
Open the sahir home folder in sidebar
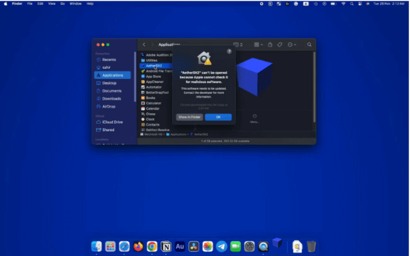point(106,67)
